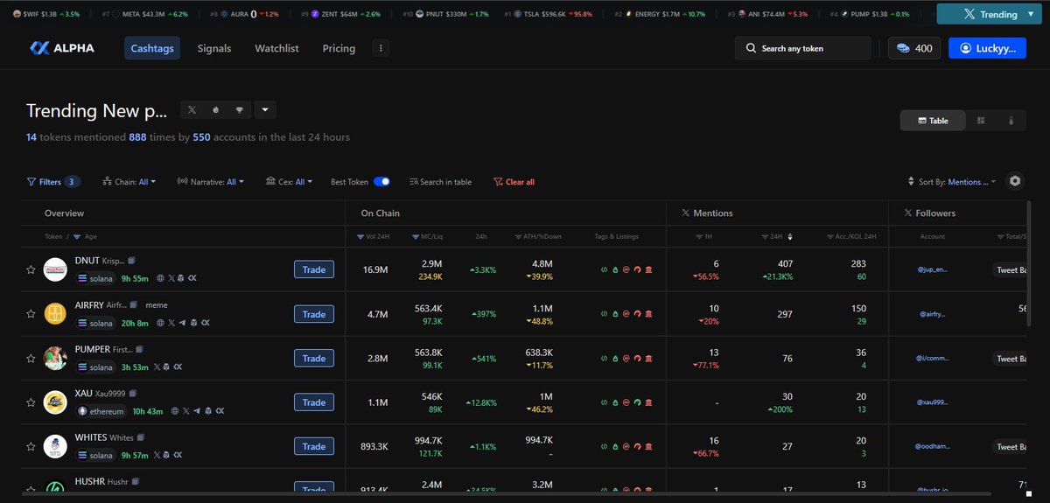Click the DNUT token logo
Screen dimensions: 1050x503
tap(55, 269)
